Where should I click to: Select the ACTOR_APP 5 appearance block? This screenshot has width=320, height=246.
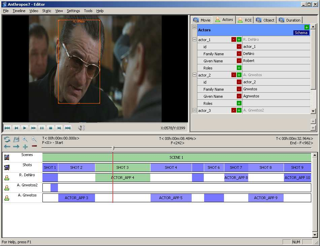point(171,198)
